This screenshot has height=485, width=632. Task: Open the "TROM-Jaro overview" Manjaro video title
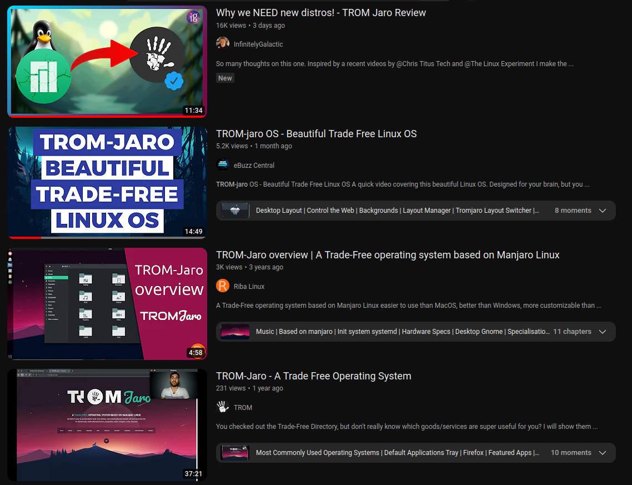pos(388,255)
